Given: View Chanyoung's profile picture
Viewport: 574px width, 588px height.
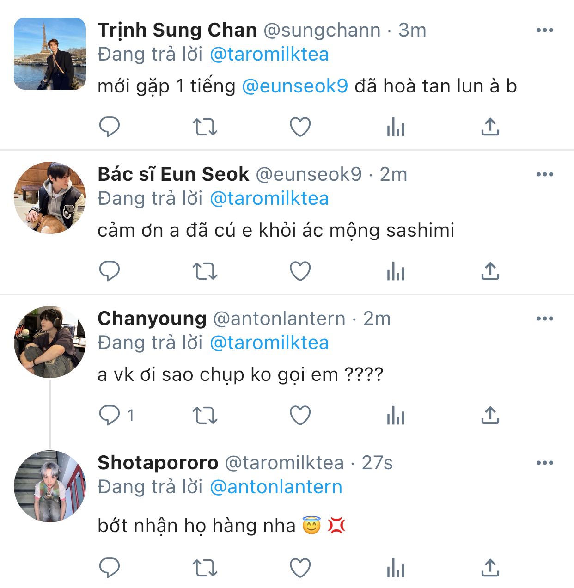Looking at the screenshot, I should (x=50, y=342).
